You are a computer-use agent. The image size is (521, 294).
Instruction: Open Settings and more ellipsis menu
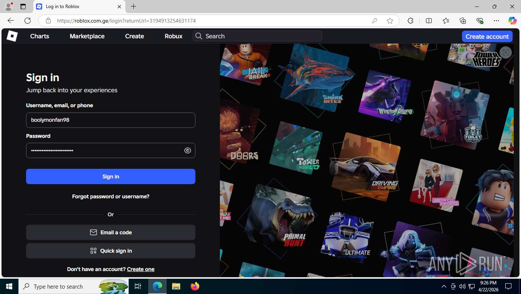pos(496,21)
